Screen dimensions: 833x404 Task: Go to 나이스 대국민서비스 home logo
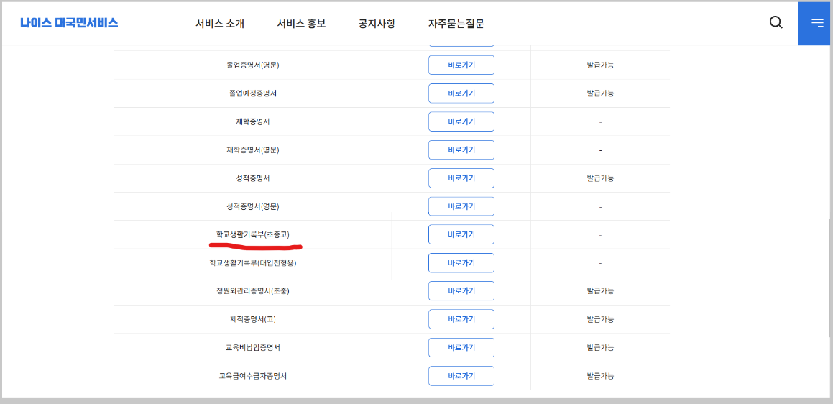69,23
